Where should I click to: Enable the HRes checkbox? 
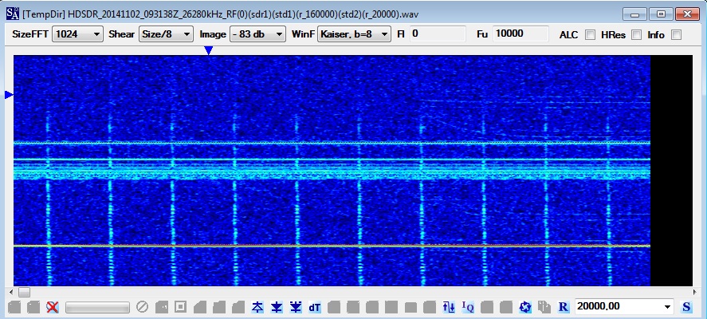[636, 35]
